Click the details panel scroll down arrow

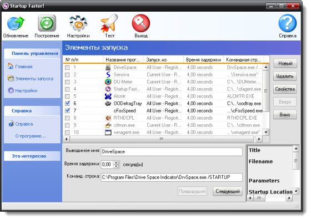296,191
